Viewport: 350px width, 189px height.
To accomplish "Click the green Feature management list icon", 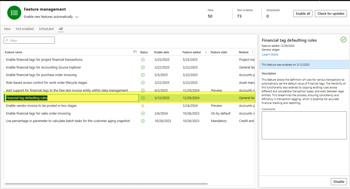I will coord(14,13).
